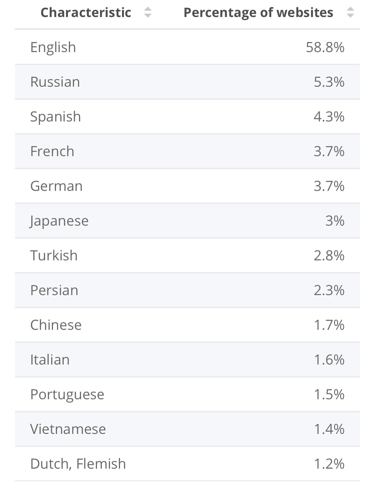Sort by the Characteristic sort arrows
Image resolution: width=375 pixels, height=495 pixels.
point(148,13)
